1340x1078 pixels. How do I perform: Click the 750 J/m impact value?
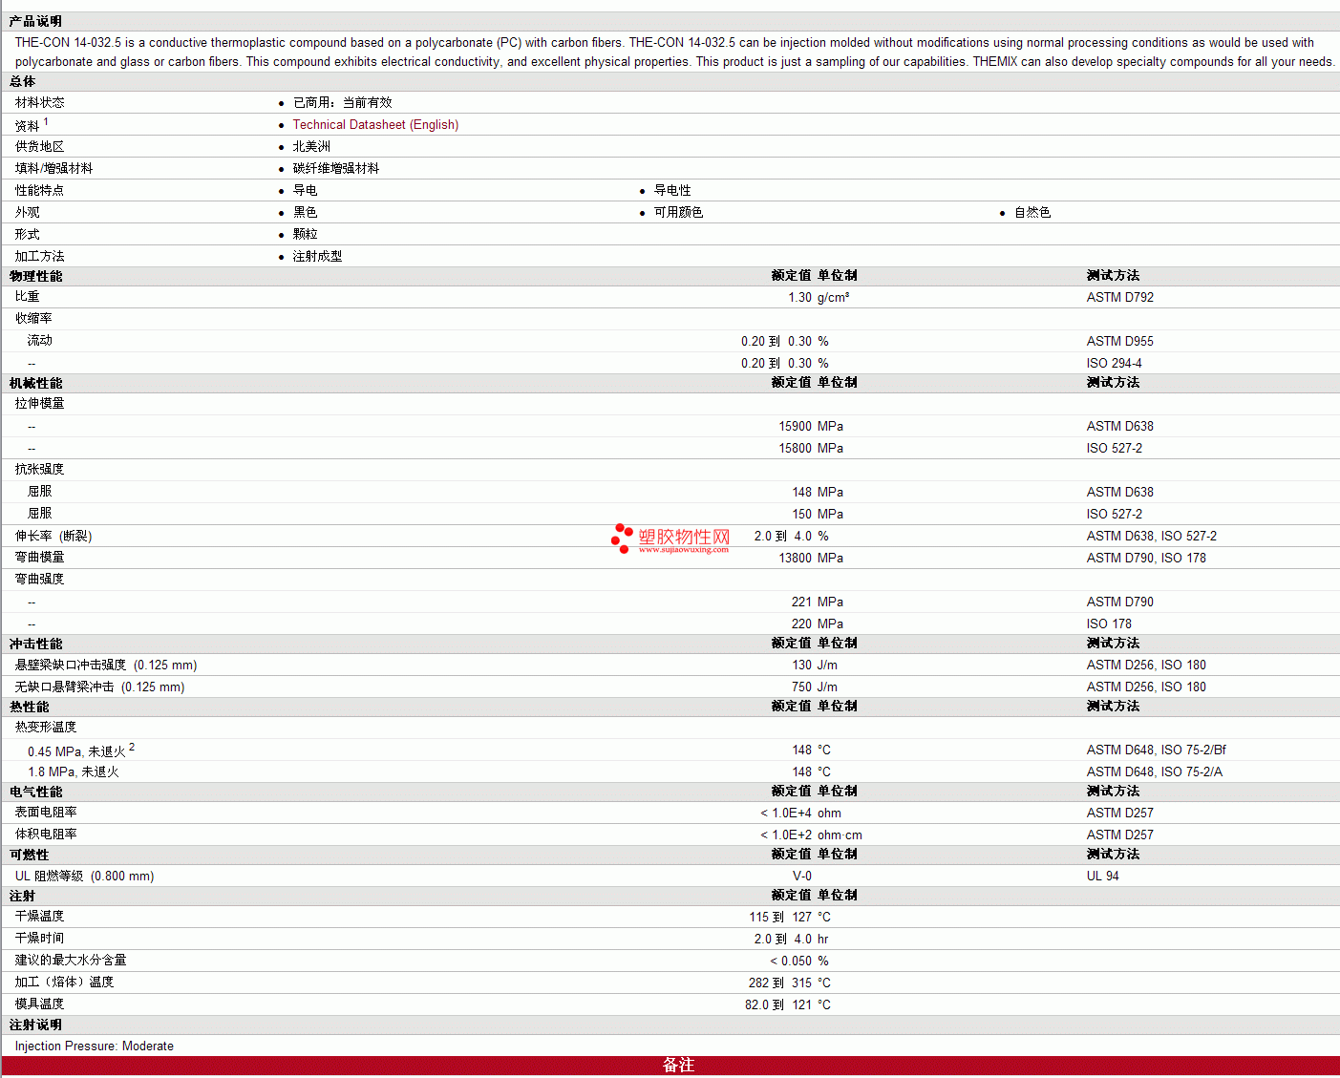pos(815,687)
